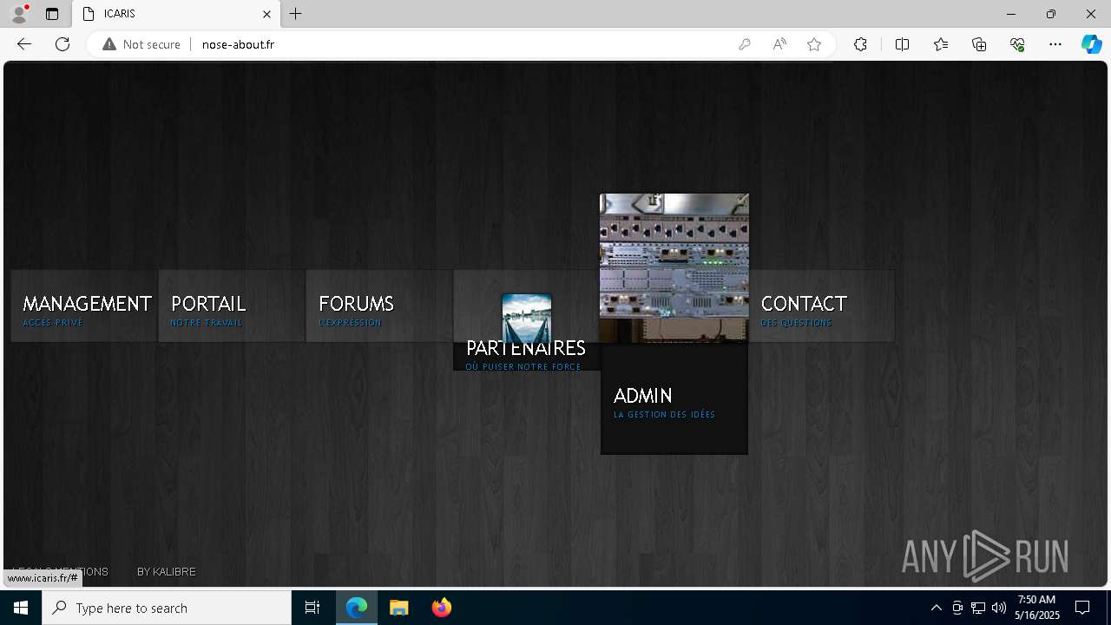This screenshot has height=625, width=1111.
Task: Click the taskbar search box
Action: [x=167, y=608]
